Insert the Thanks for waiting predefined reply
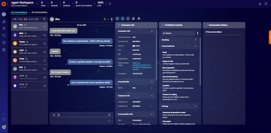This screenshot has width=271, height=133. pos(177,97)
